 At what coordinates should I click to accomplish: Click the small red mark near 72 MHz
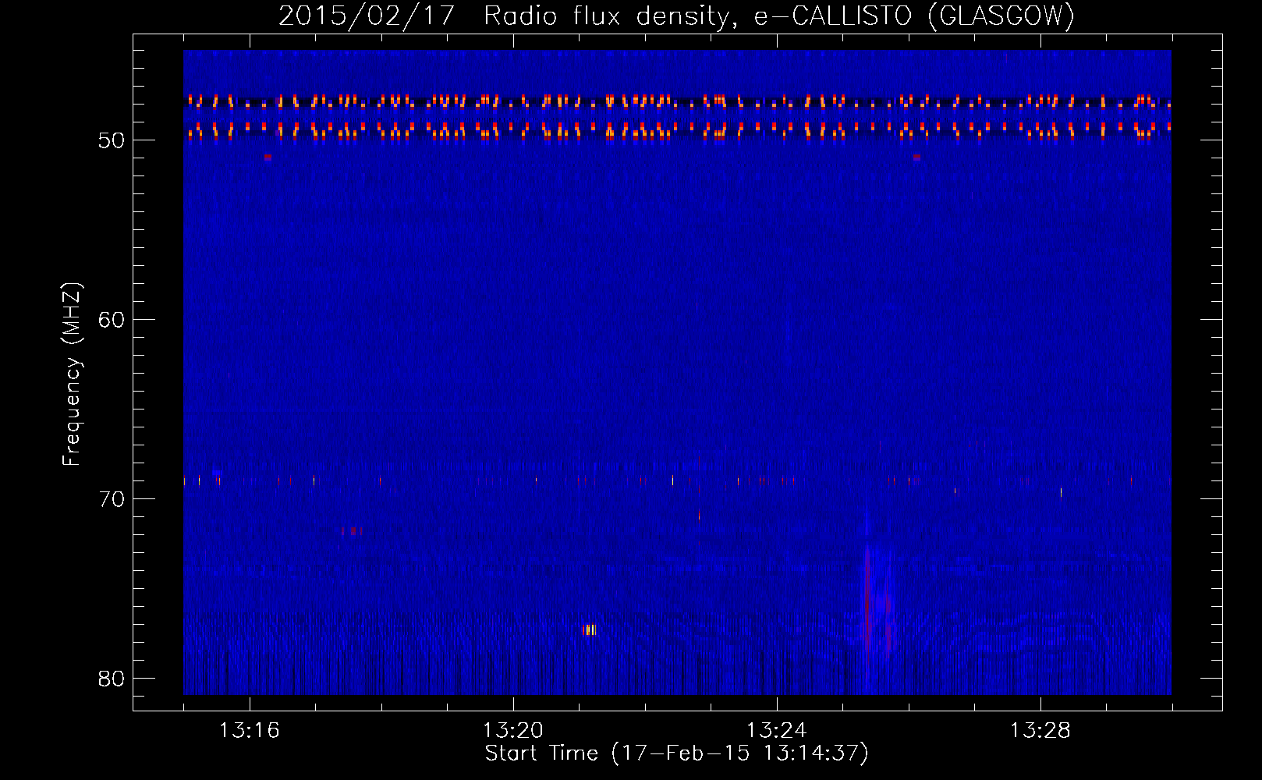[x=351, y=530]
